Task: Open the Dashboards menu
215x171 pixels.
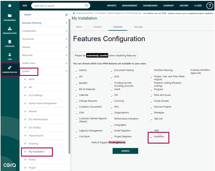Action: pos(150,6)
